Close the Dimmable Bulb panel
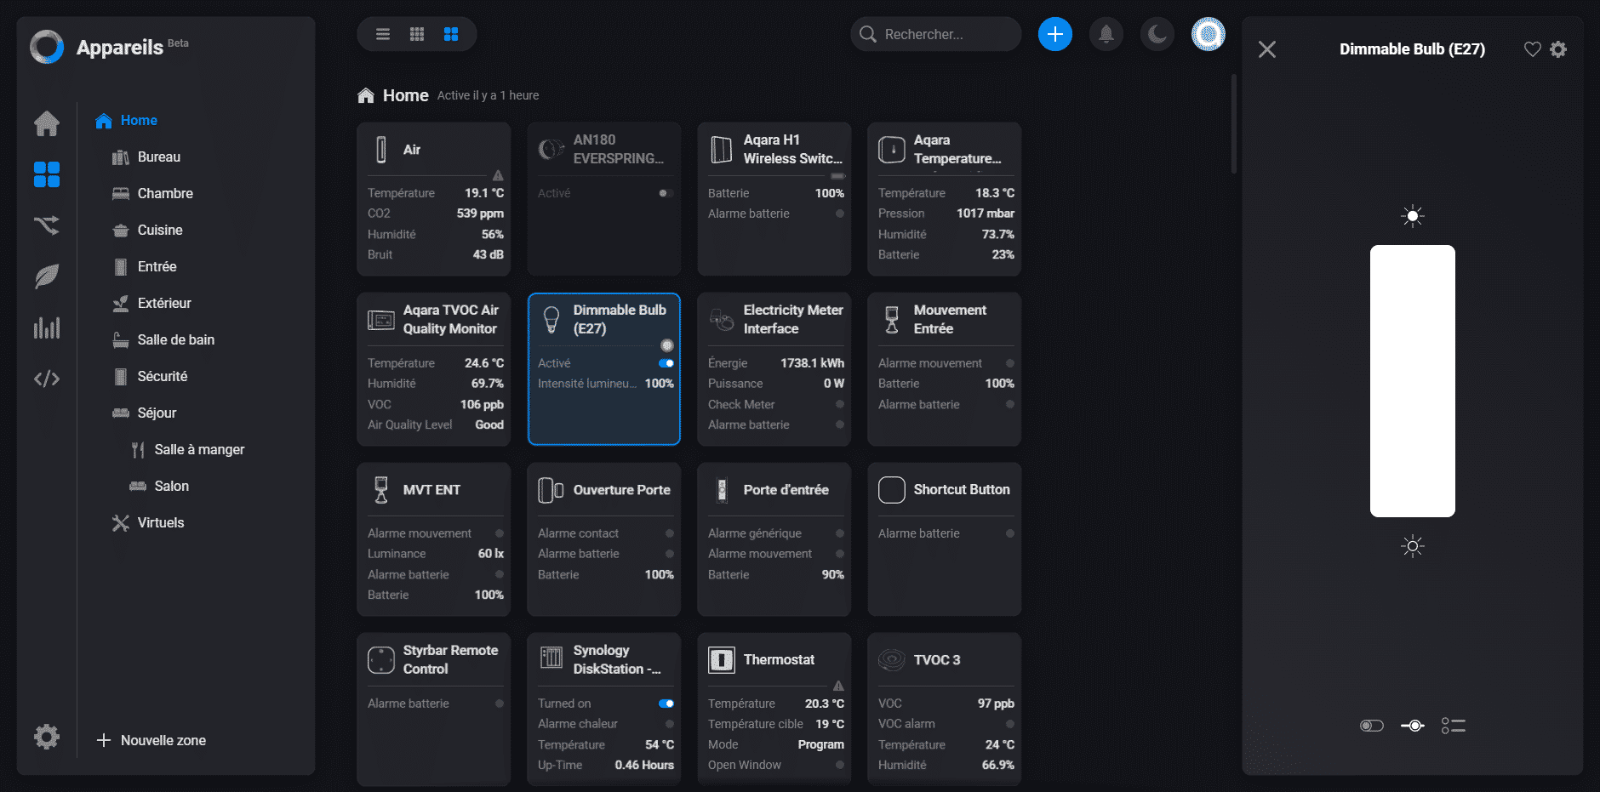This screenshot has height=792, width=1600. [1267, 49]
